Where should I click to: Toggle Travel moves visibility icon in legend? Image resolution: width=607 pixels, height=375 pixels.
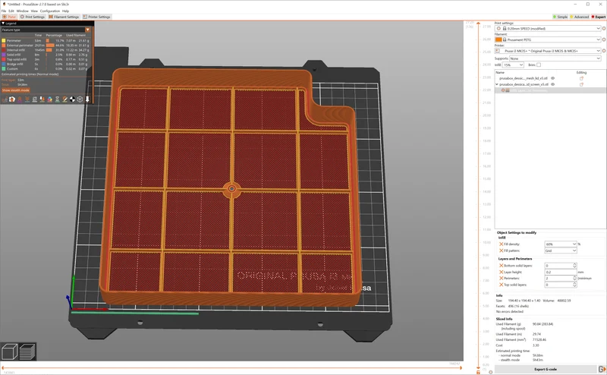pos(5,99)
